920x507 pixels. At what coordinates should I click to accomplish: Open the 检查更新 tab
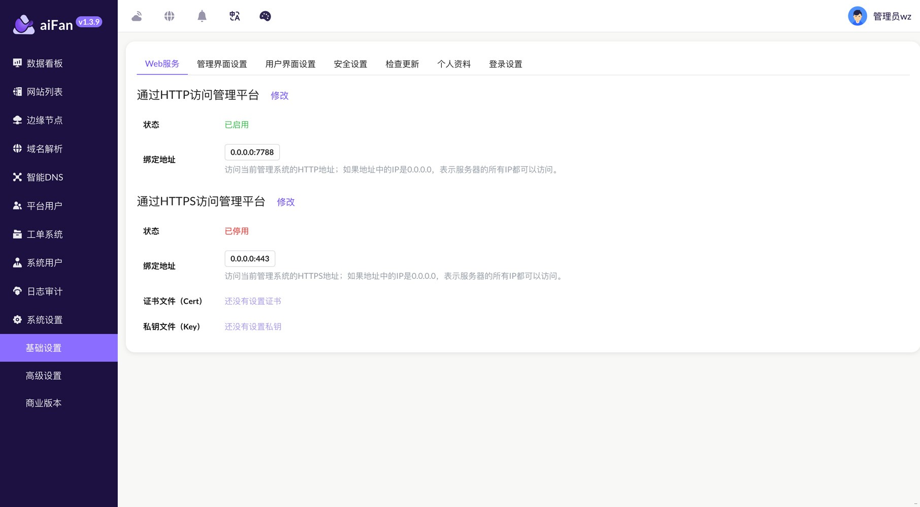click(x=402, y=64)
